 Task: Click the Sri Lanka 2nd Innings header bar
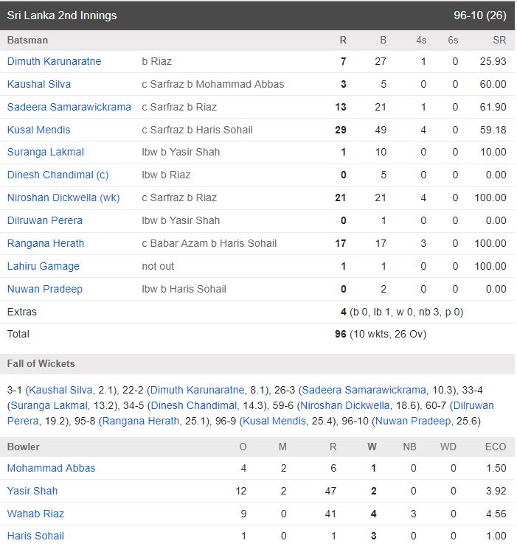(257, 15)
